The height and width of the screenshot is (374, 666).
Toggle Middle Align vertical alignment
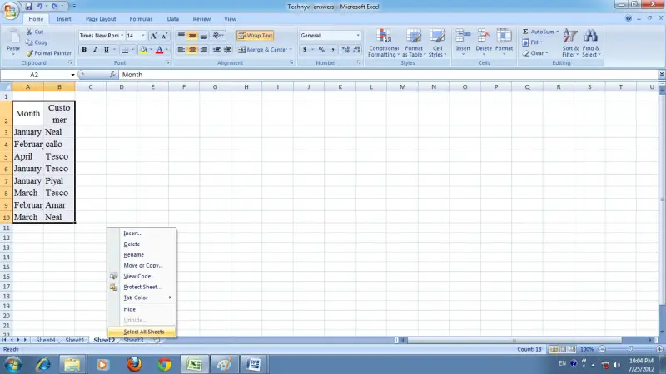pyautogui.click(x=192, y=36)
